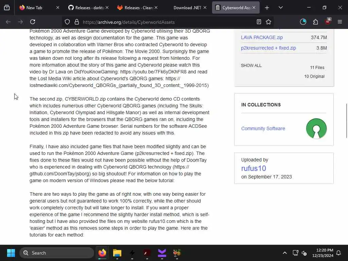This screenshot has width=348, height=261.
Task: Click the 374.7M file size
Action: coord(319,37)
